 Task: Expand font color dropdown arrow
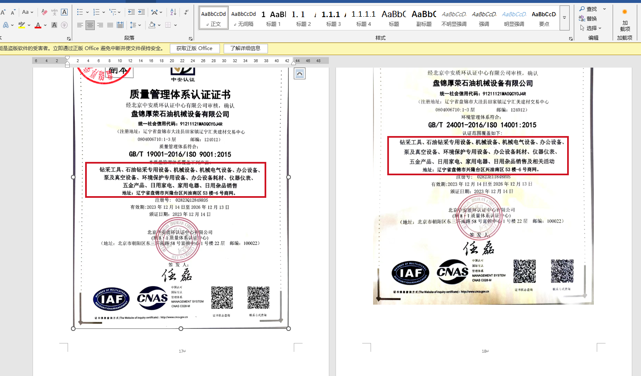pyautogui.click(x=45, y=25)
